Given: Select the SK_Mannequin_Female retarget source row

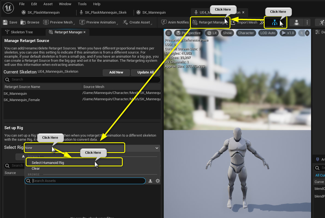Looking at the screenshot, I should [x=82, y=100].
